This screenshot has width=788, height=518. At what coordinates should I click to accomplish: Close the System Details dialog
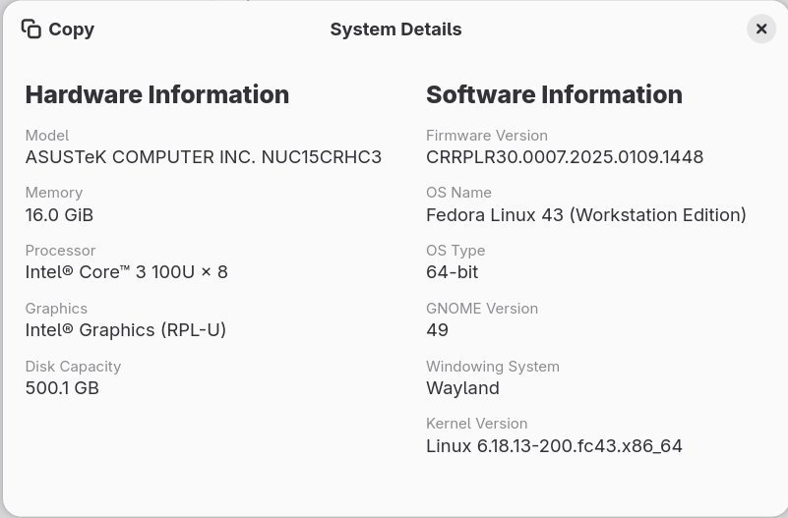click(760, 29)
